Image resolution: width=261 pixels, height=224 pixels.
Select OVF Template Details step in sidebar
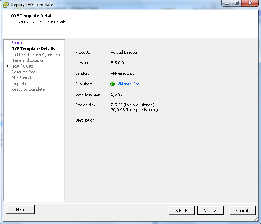[x=33, y=49]
